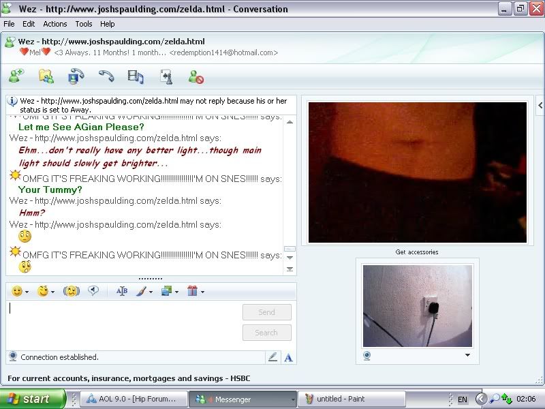Image resolution: width=545 pixels, height=409 pixels.
Task: Expand the webcam options dropdown arrow
Action: 467,355
